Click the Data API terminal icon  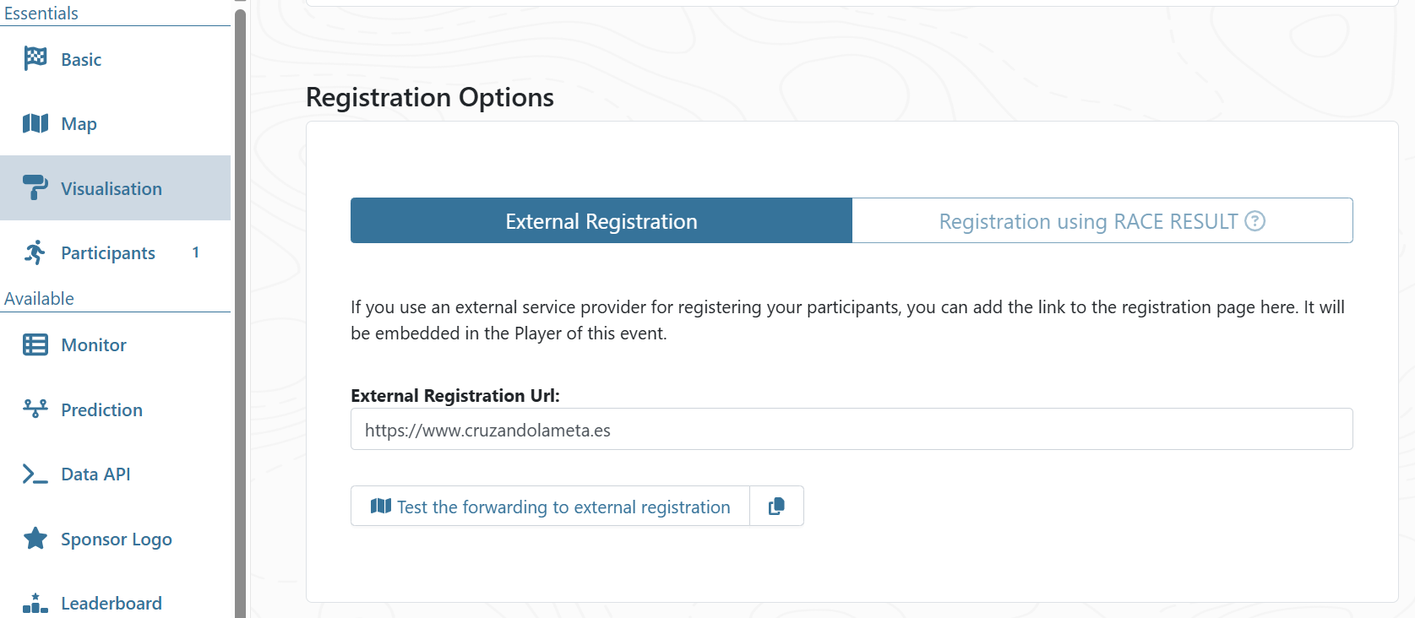coord(35,474)
